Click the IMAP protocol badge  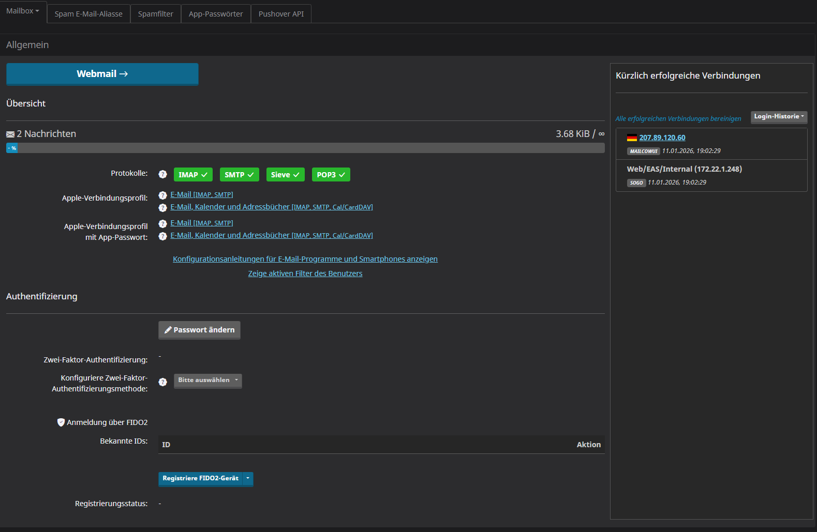pyautogui.click(x=193, y=175)
